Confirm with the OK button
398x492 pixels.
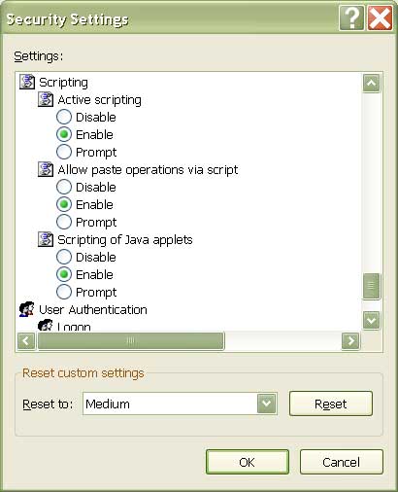click(x=248, y=462)
